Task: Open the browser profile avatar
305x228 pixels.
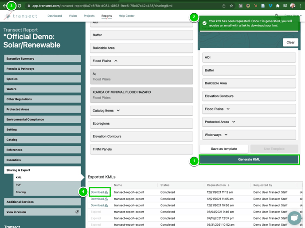Action: 293,6
